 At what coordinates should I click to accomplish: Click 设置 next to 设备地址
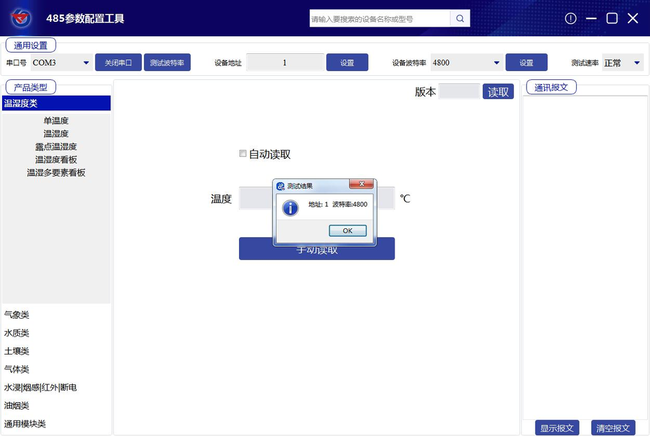click(347, 62)
